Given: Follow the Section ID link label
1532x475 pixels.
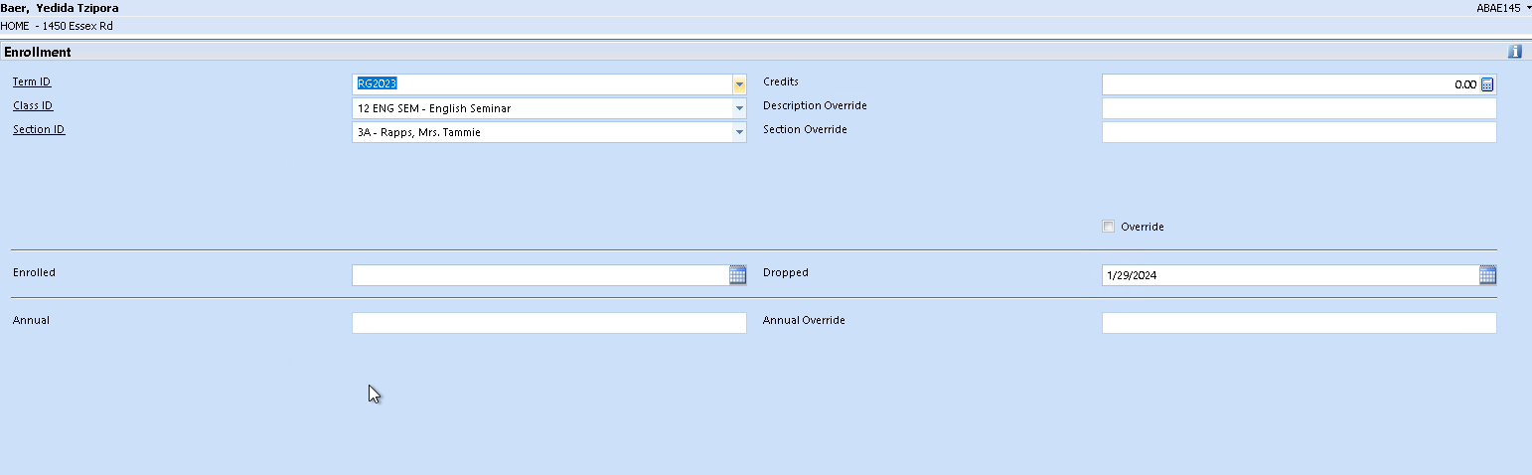Looking at the screenshot, I should [x=39, y=129].
